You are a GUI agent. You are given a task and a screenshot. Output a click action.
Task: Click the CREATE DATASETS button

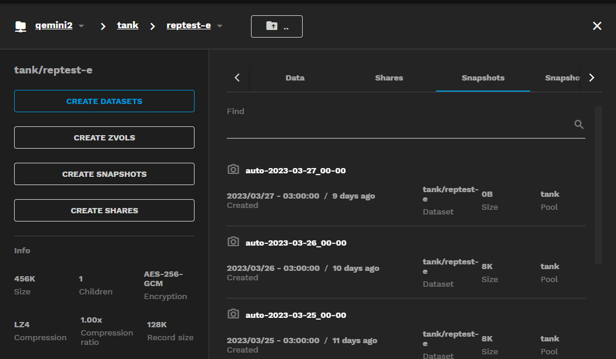104,101
